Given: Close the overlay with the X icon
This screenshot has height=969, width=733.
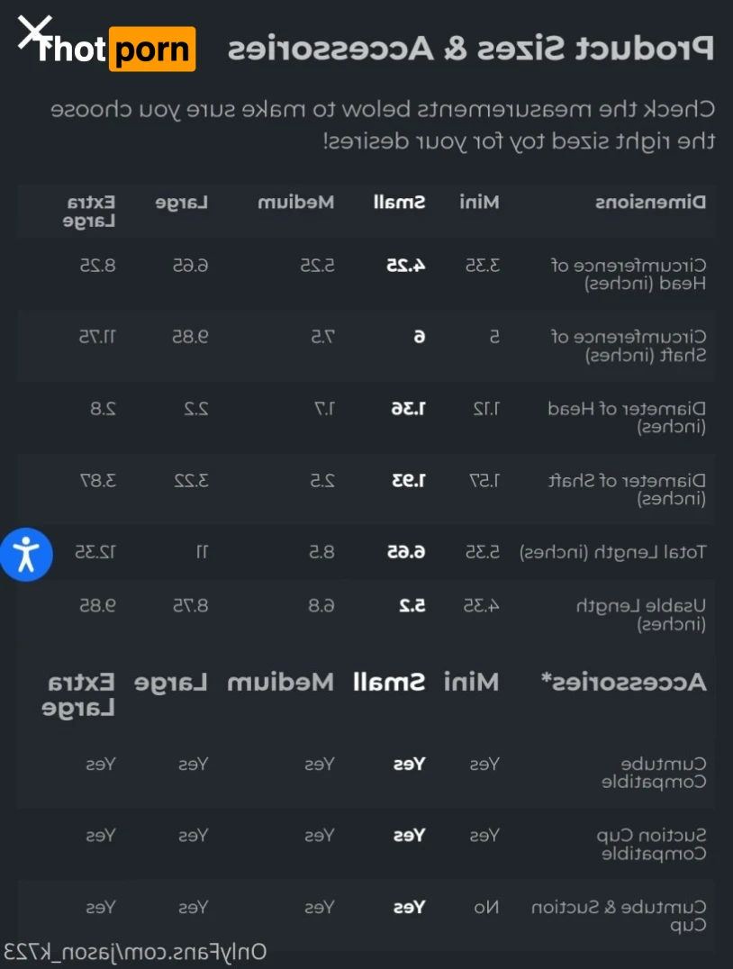Looking at the screenshot, I should tap(33, 32).
